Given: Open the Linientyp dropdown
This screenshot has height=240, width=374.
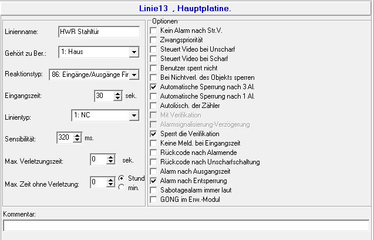Looking at the screenshot, I should [x=134, y=116].
